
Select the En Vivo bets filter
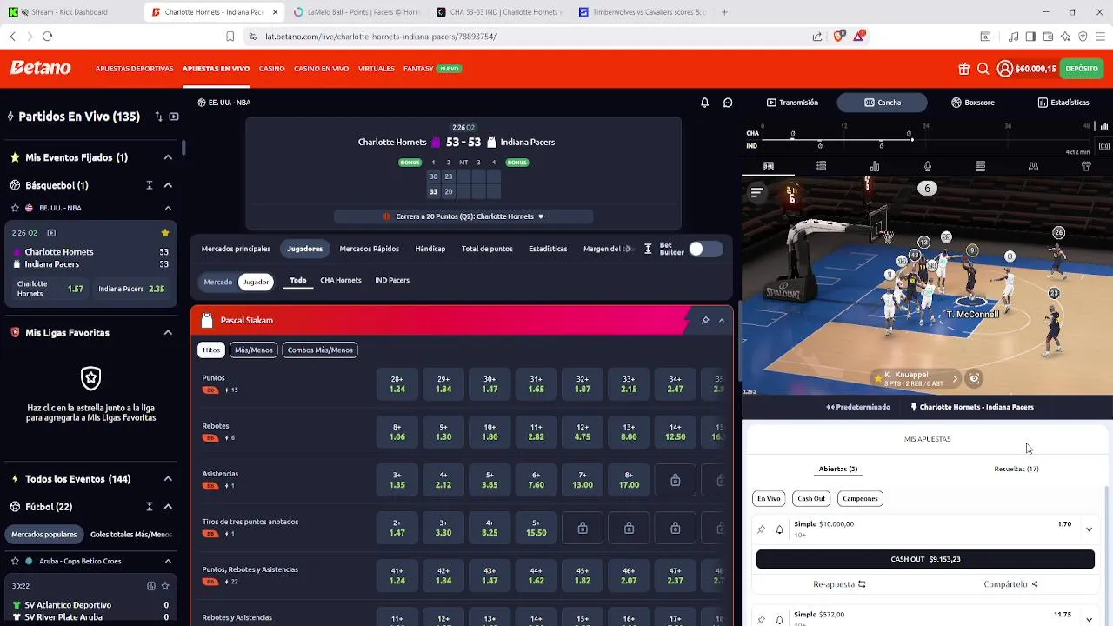pos(769,498)
